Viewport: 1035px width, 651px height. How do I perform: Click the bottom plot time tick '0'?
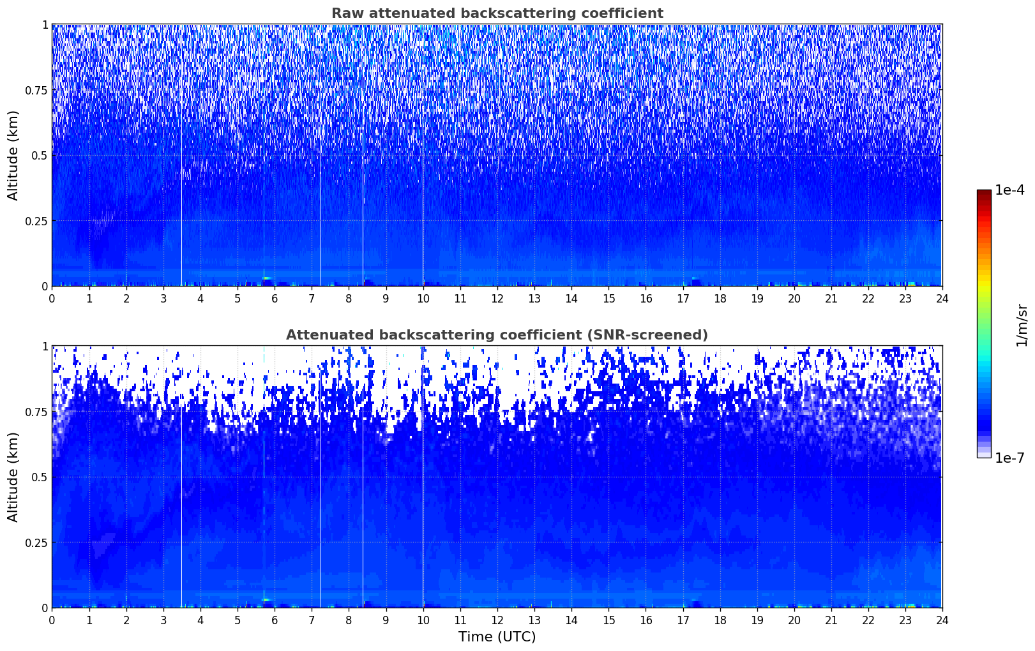[x=52, y=620]
